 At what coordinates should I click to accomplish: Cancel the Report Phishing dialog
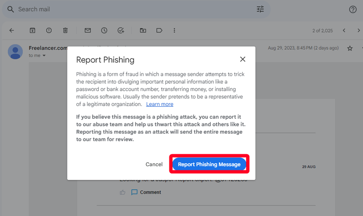(154, 164)
